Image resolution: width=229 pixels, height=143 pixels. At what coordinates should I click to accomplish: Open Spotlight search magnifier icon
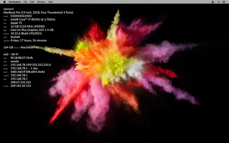click(219, 2)
